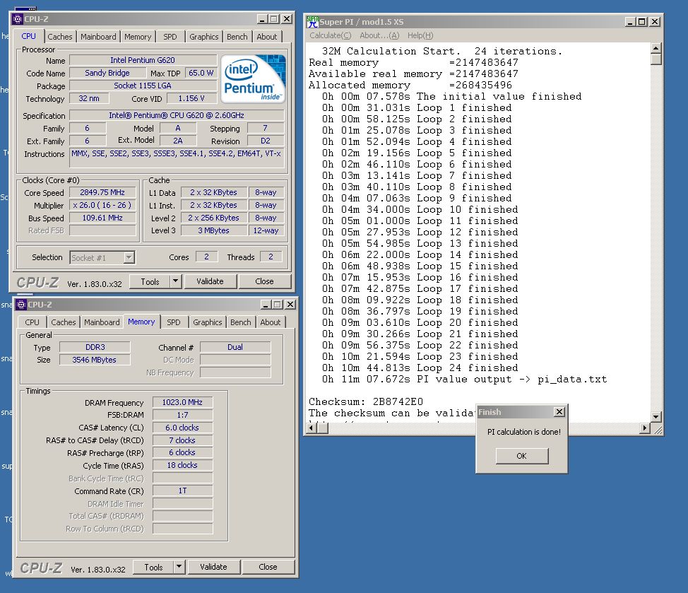Click the Channel # value 'Dual'

(x=235, y=347)
